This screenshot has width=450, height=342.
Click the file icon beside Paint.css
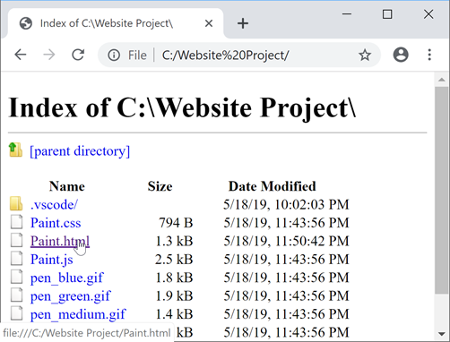tap(17, 222)
